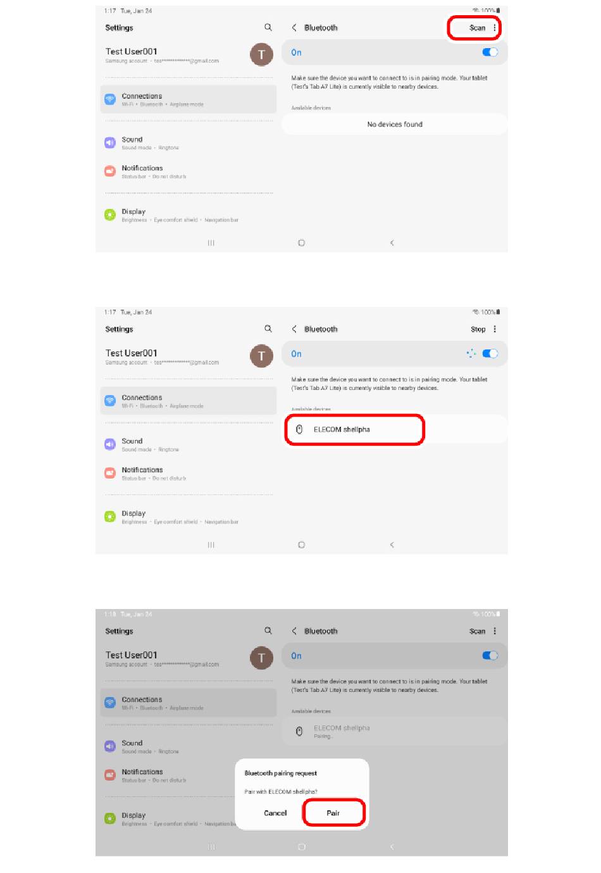Tap the Stop scanning button

(478, 329)
